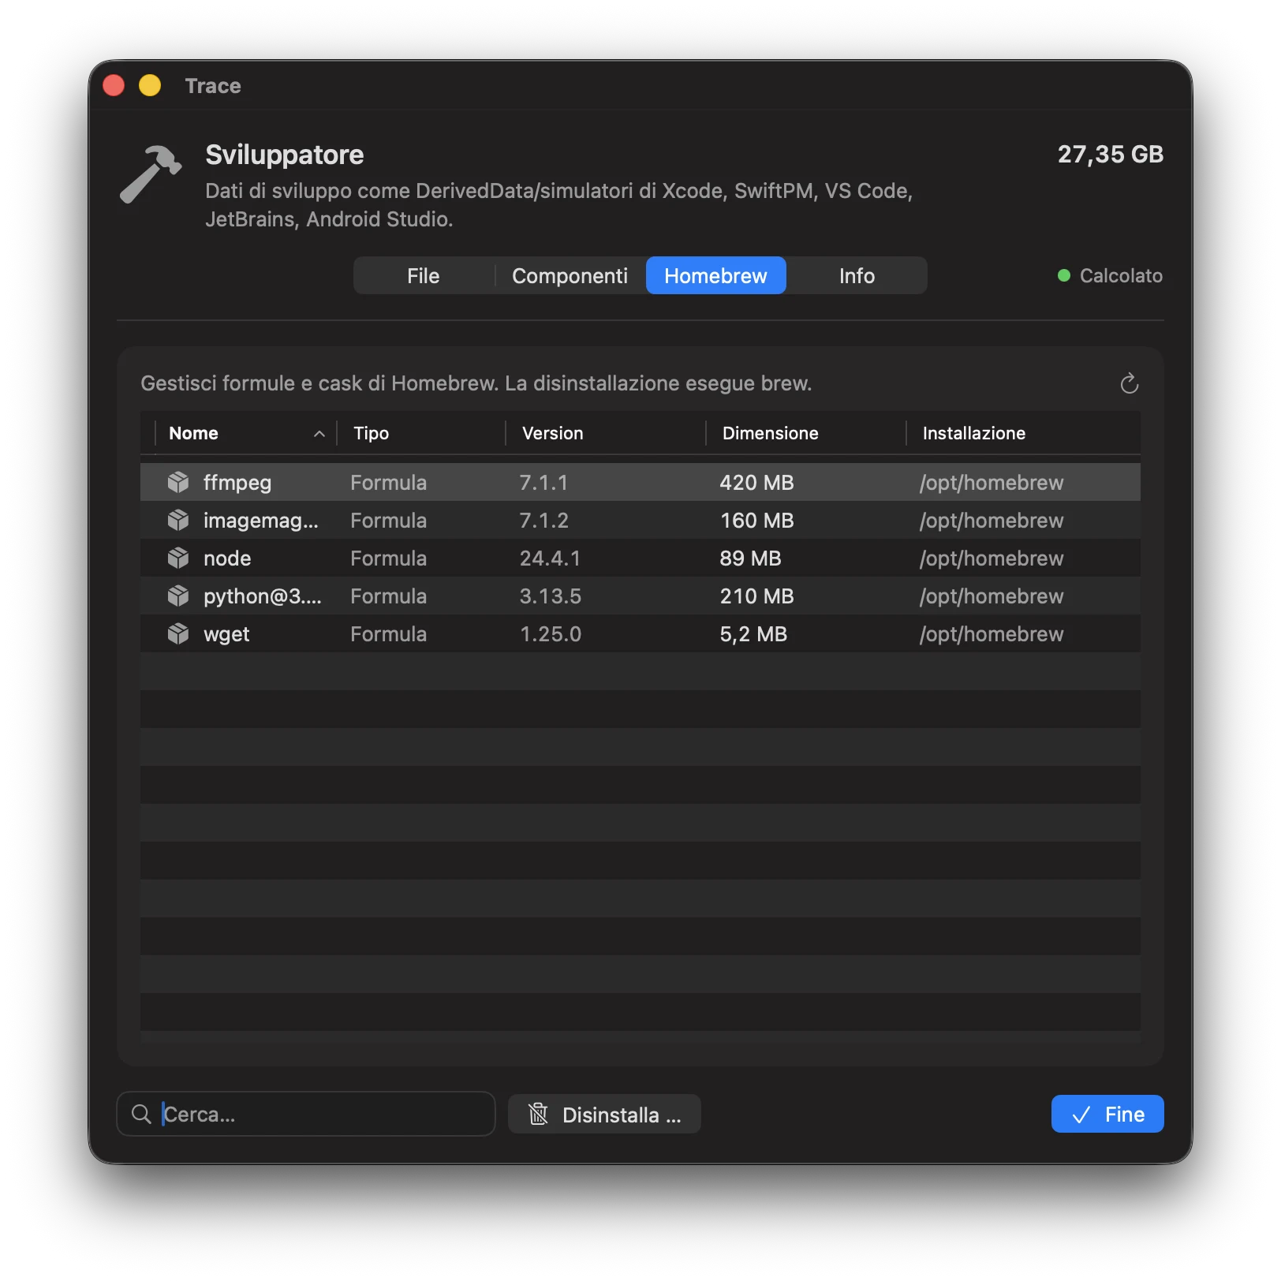Switch to the File tab
Viewport: 1281px width, 1281px height.
tap(424, 275)
